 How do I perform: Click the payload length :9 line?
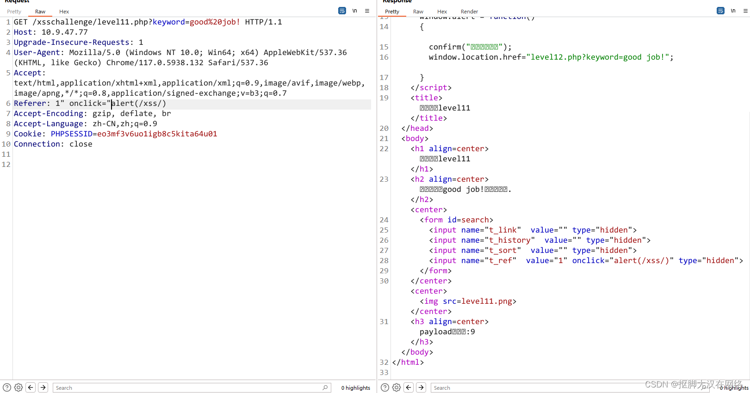[x=447, y=332]
